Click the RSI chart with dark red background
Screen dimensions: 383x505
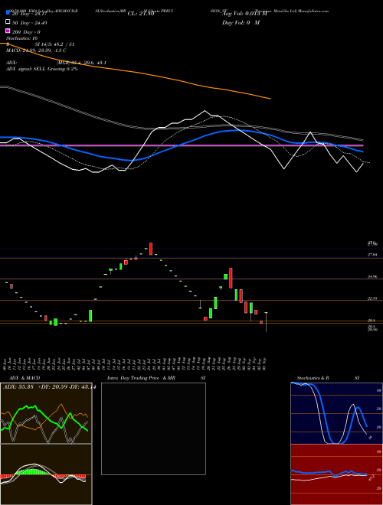click(336, 474)
